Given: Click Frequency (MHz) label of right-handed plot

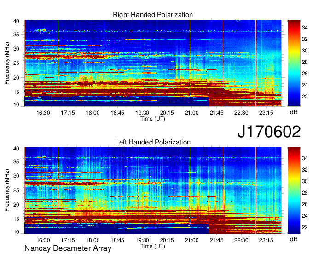Looking at the screenshot, I should (7, 63).
